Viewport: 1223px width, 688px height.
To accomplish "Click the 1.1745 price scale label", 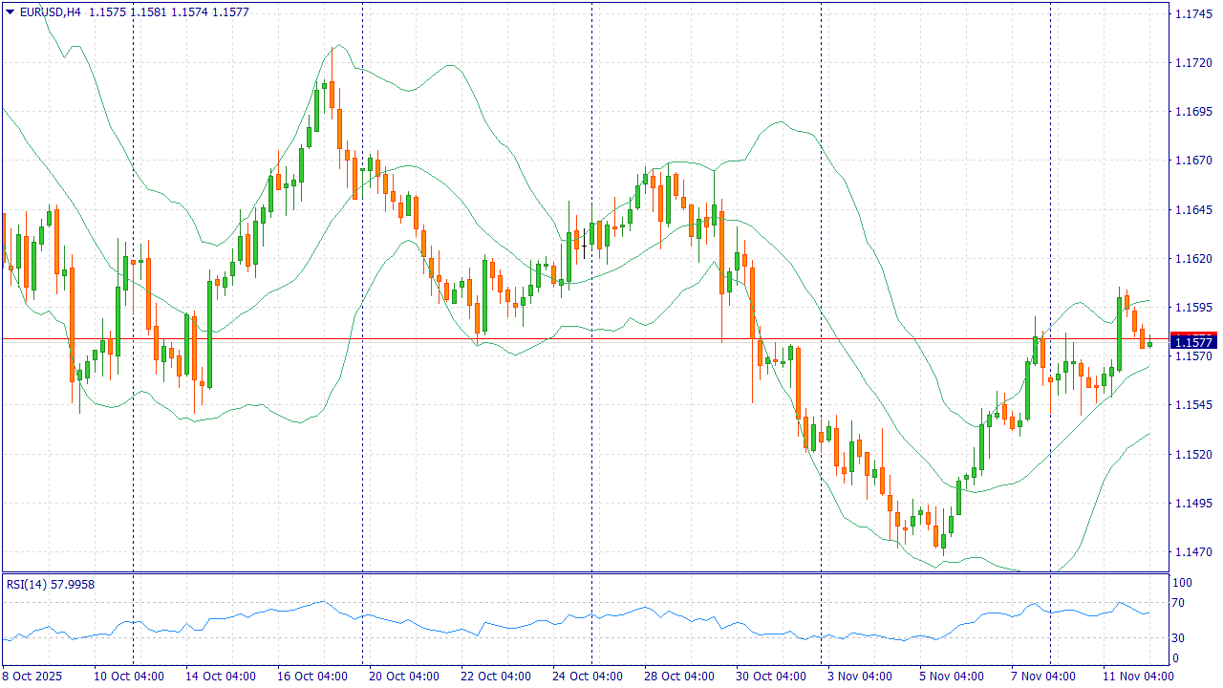I will click(1192, 14).
